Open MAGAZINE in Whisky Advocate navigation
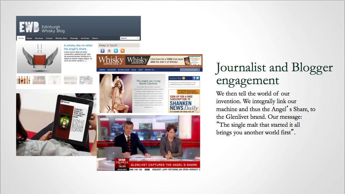345x194 pixels. point(112,70)
